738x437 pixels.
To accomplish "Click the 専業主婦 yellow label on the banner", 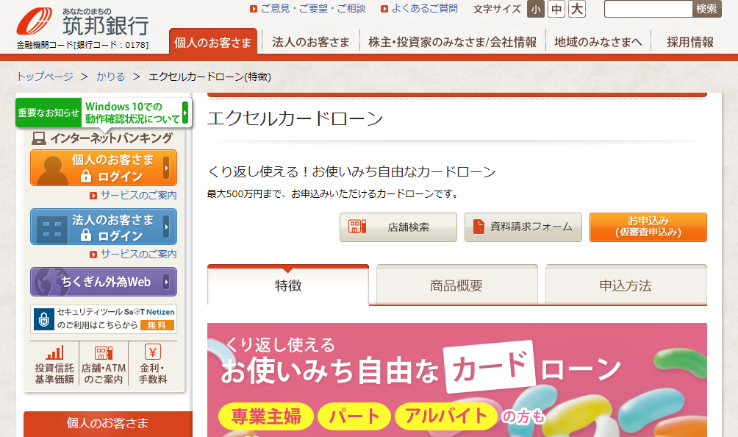I will coord(266,416).
